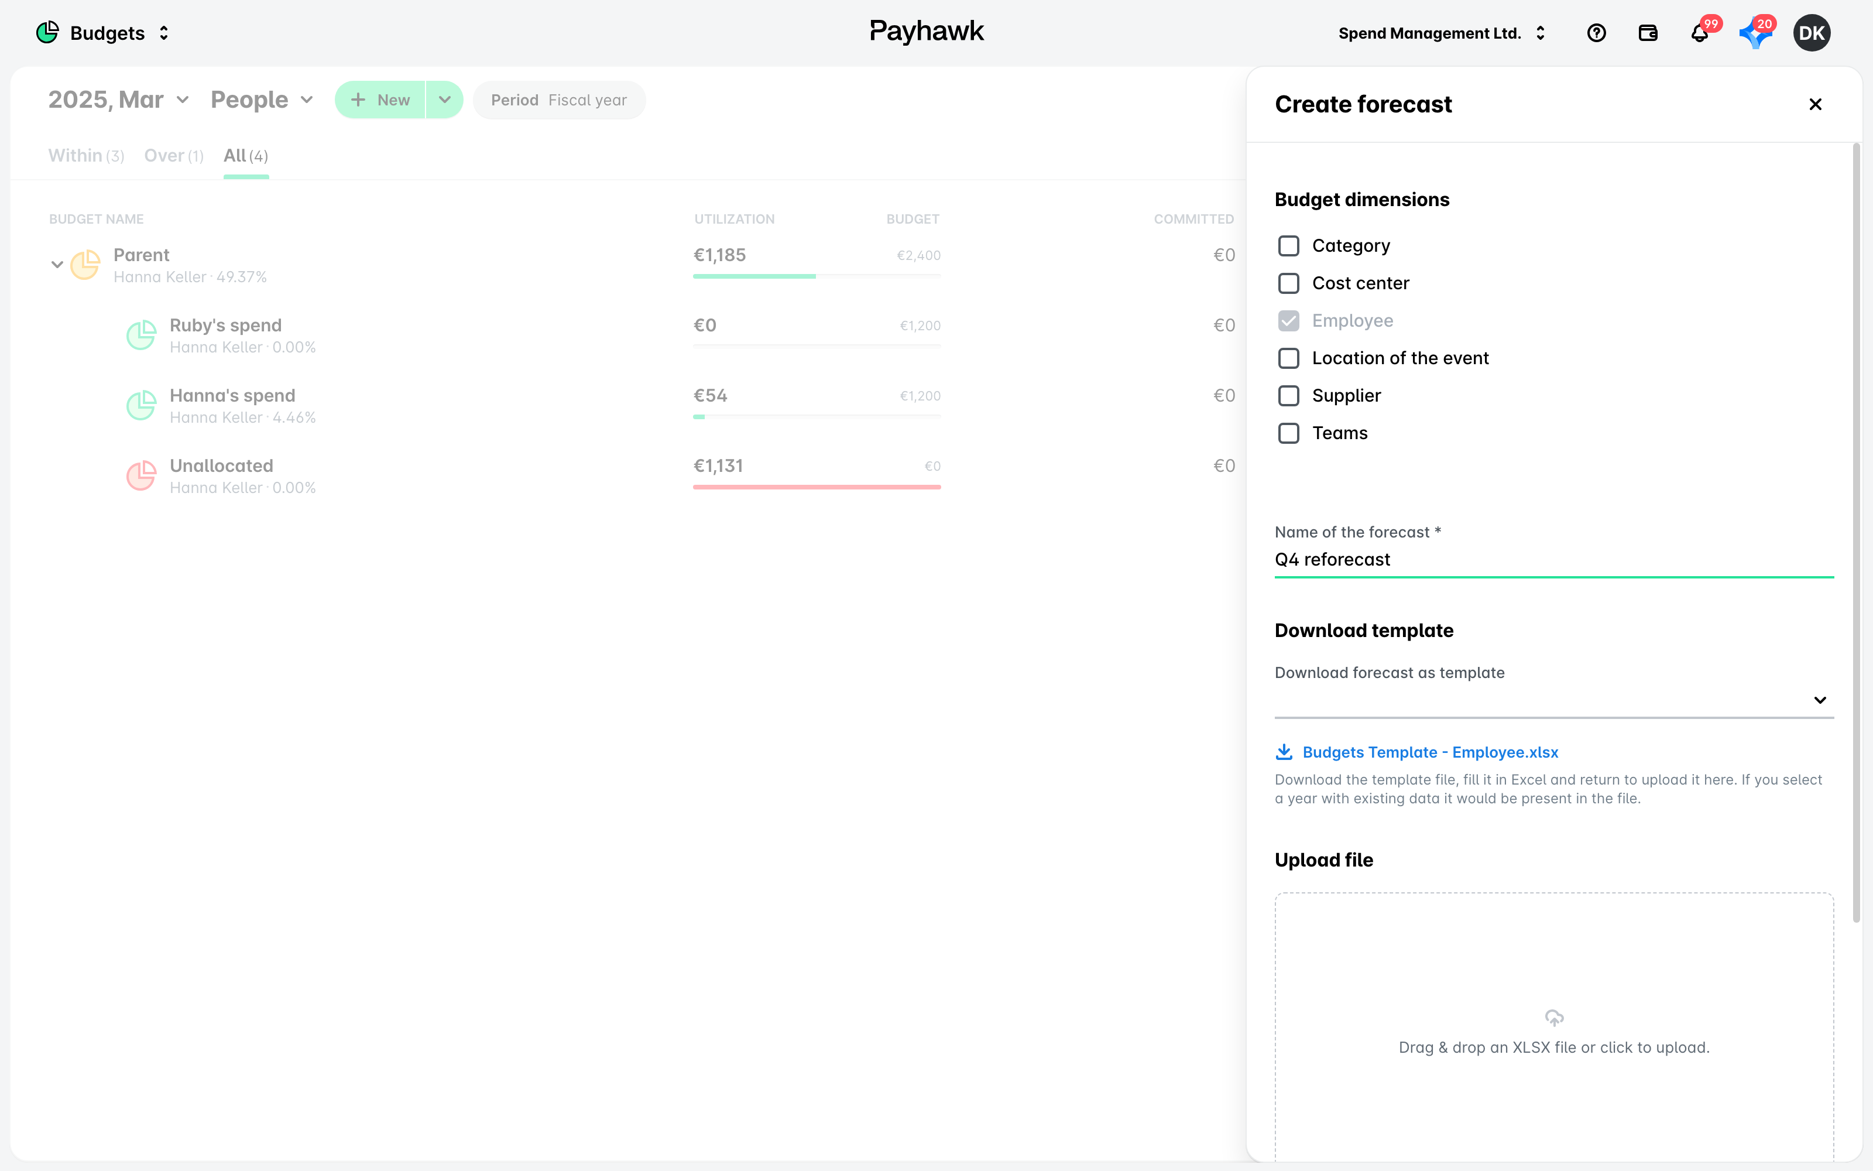1873x1171 pixels.
Task: Open the 2025, Mar date dropdown
Action: pos(118,100)
